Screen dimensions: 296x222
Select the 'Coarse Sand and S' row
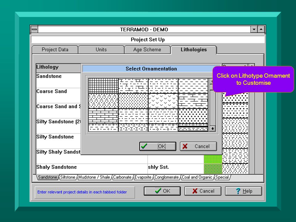coord(58,111)
